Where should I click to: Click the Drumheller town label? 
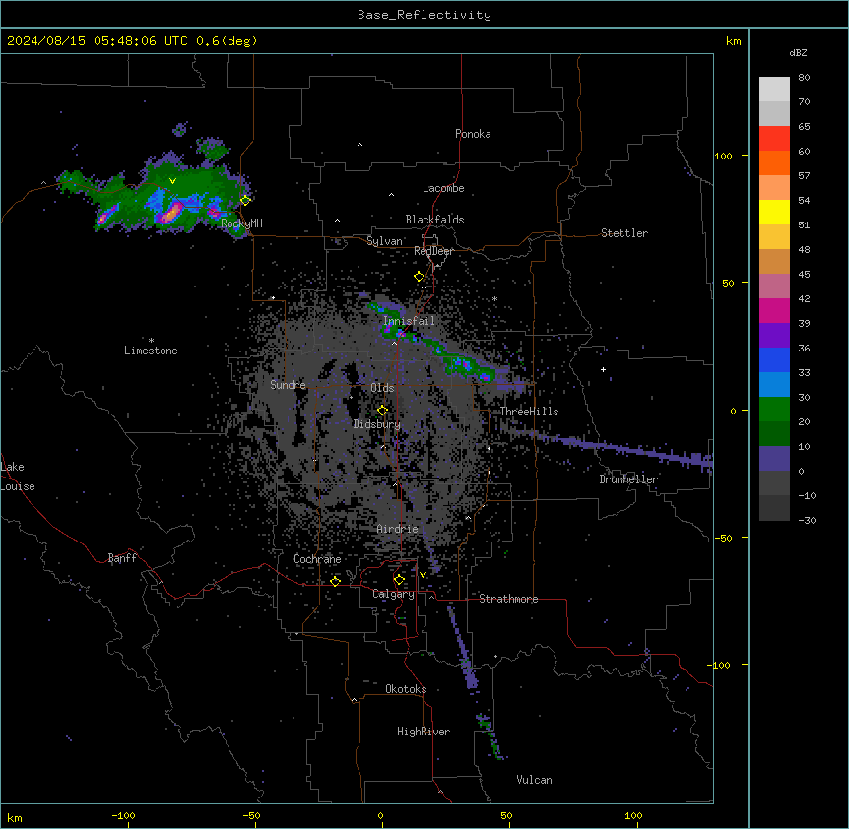pyautogui.click(x=628, y=479)
